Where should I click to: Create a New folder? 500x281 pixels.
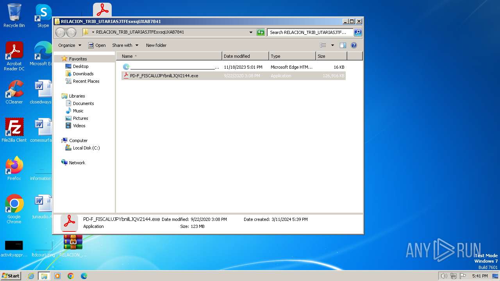tap(156, 45)
